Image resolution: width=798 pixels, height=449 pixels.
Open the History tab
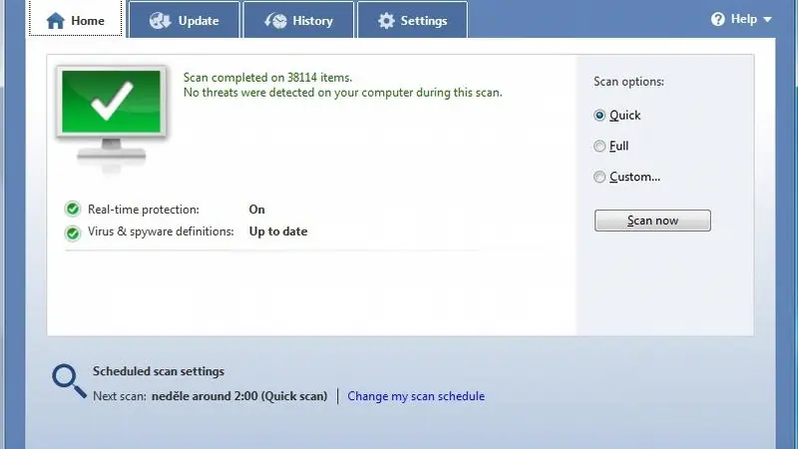(298, 19)
